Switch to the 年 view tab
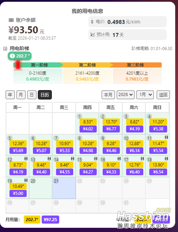178x232 pixels. click(10, 95)
